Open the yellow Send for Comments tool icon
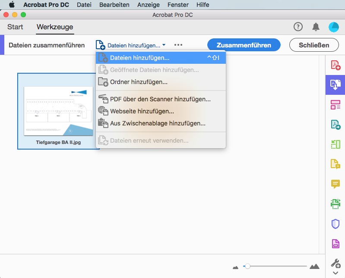Screen dimensions: 345x278 (x=336, y=164)
